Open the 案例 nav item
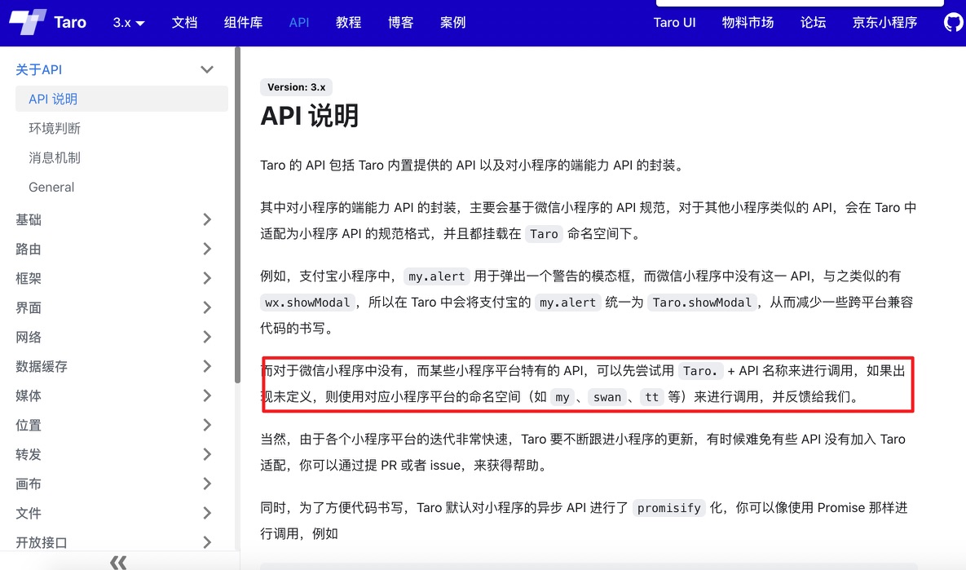The image size is (966, 570). 452,23
